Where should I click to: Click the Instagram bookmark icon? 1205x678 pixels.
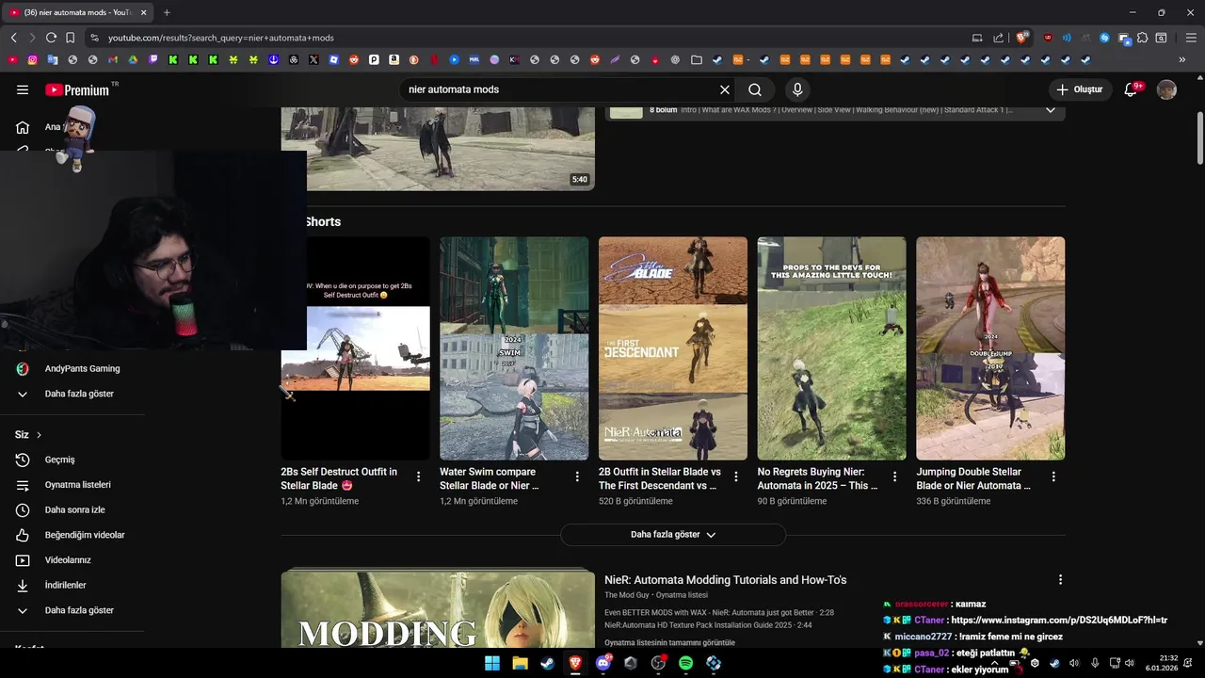(x=32, y=59)
